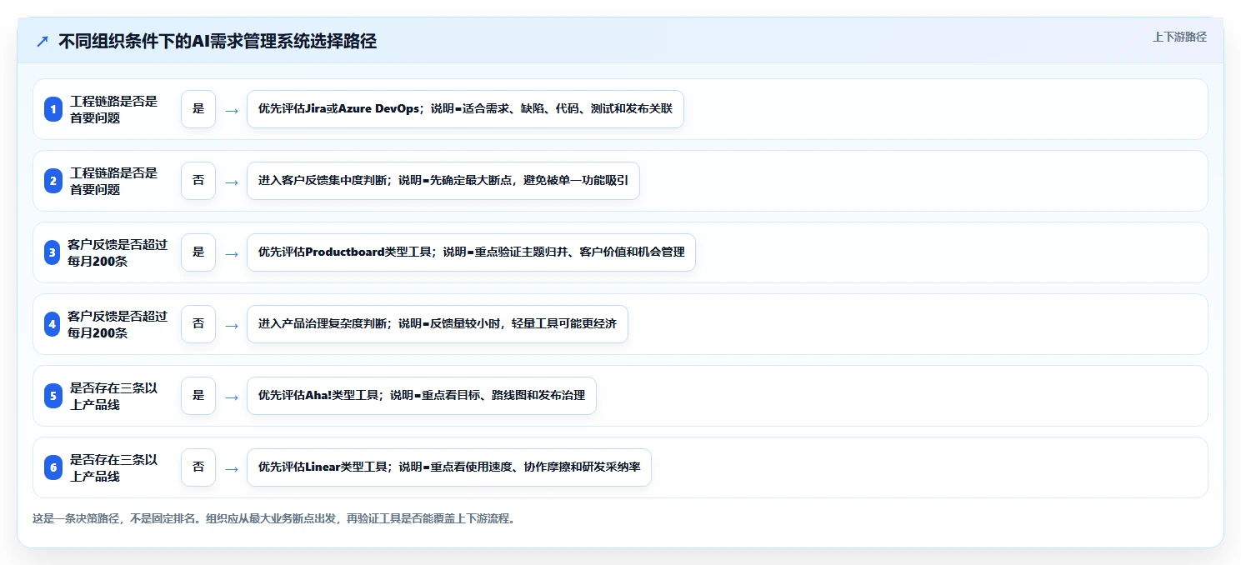Click the number 5 step badge
This screenshot has height=565, width=1241.
click(53, 396)
